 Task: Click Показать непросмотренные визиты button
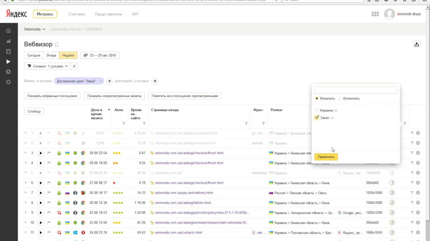point(114,96)
